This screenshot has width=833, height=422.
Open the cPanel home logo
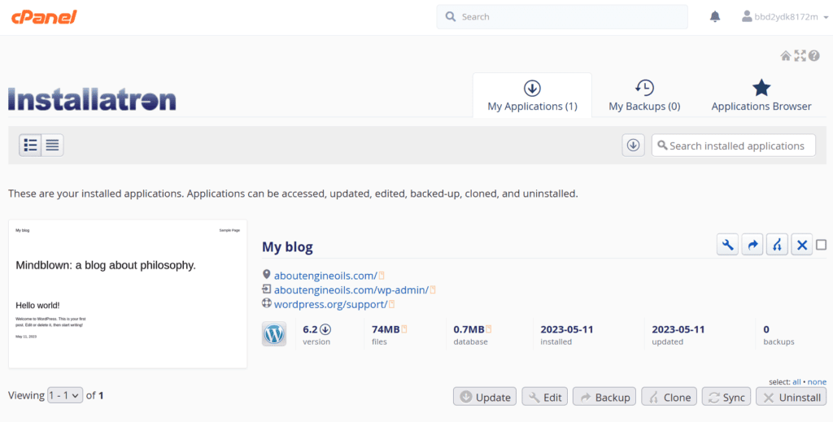[44, 17]
